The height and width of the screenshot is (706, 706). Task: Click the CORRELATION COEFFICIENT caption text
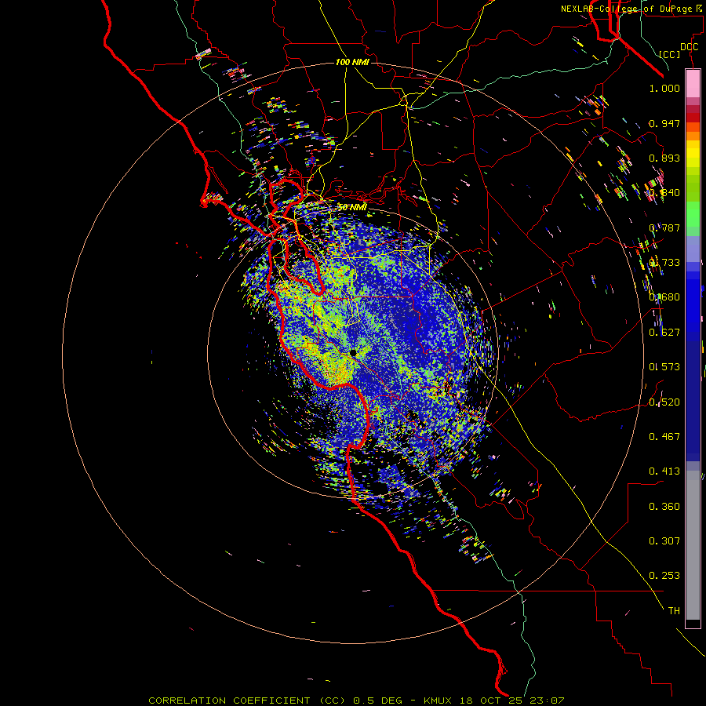coord(229,701)
